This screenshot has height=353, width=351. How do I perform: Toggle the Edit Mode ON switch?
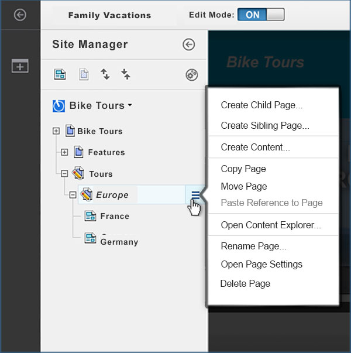(x=260, y=15)
